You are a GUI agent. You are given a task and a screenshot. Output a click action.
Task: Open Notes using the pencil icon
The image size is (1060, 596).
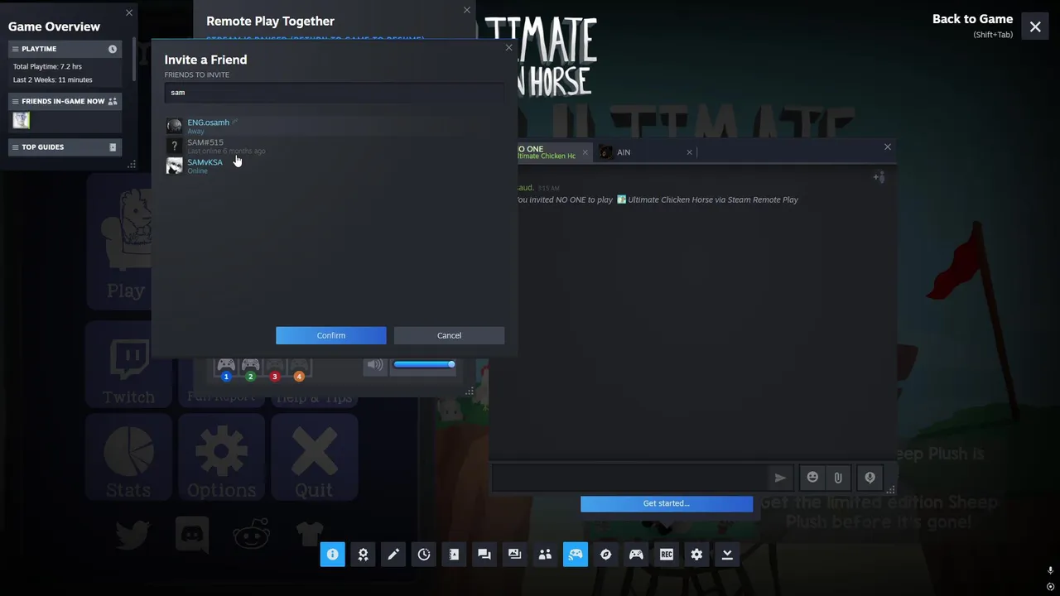click(x=393, y=555)
